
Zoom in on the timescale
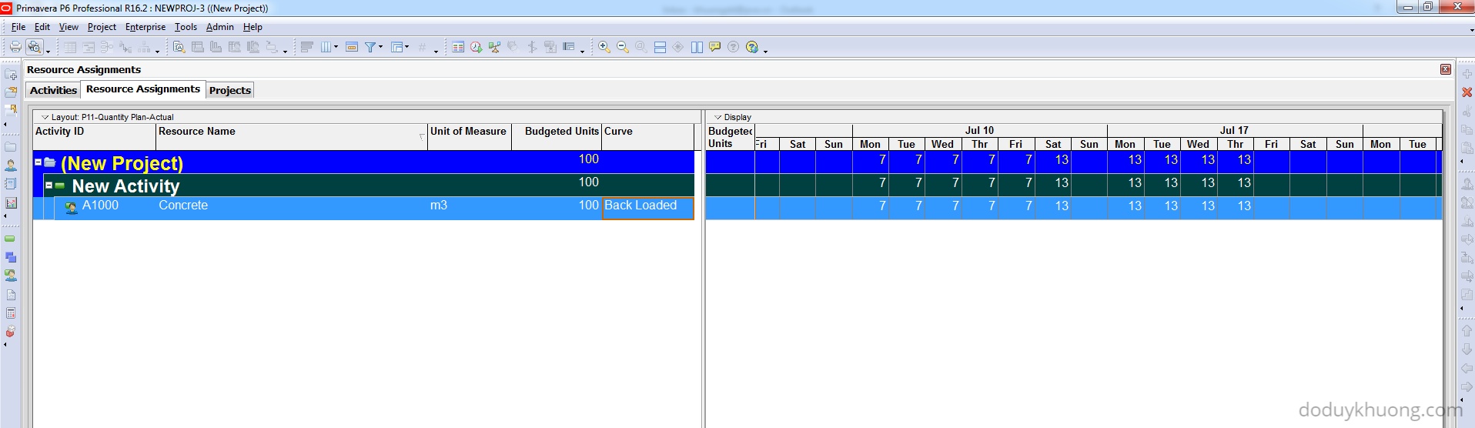click(x=604, y=47)
